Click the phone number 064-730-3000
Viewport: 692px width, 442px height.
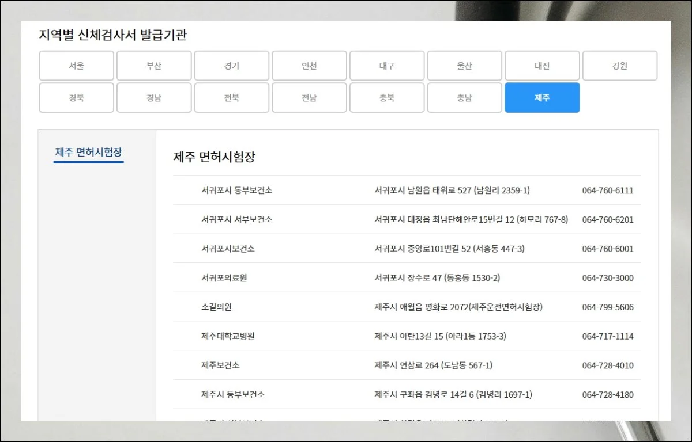click(608, 277)
